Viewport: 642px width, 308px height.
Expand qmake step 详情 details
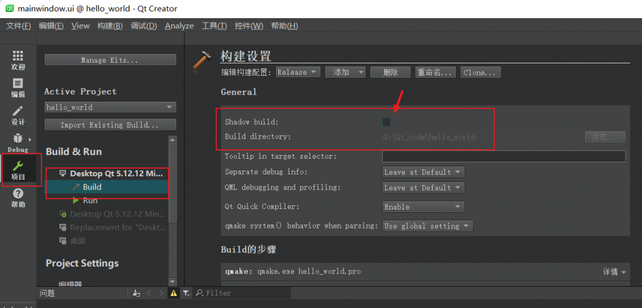(x=614, y=272)
